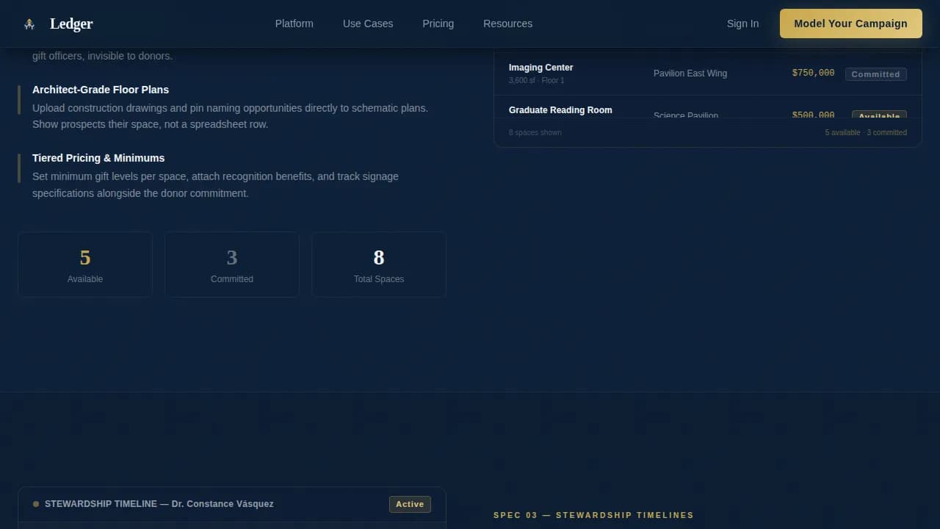
Task: Click '3,600 sf · Floor 1' subtext
Action: (x=537, y=81)
